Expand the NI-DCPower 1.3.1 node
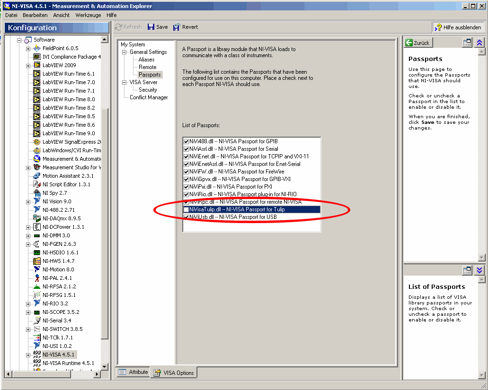488x390 pixels. coord(28,227)
